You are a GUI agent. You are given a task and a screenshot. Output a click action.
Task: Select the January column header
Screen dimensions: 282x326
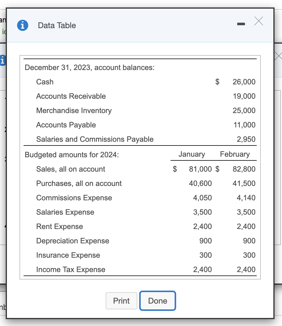point(192,154)
